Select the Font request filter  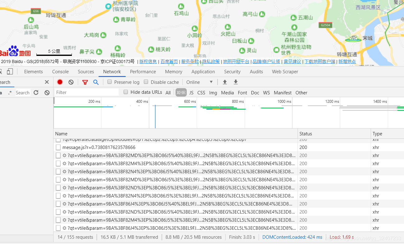242,93
